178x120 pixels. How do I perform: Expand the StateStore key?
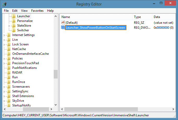click(9, 26)
